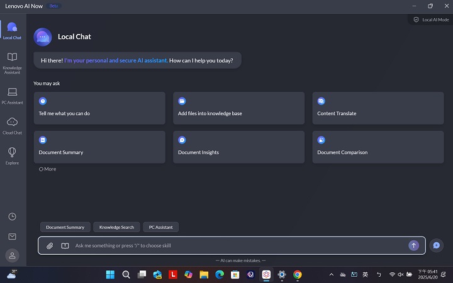Viewport: 453px width, 283px height.
Task: Click the PC Assistant skill chip
Action: coord(160,227)
